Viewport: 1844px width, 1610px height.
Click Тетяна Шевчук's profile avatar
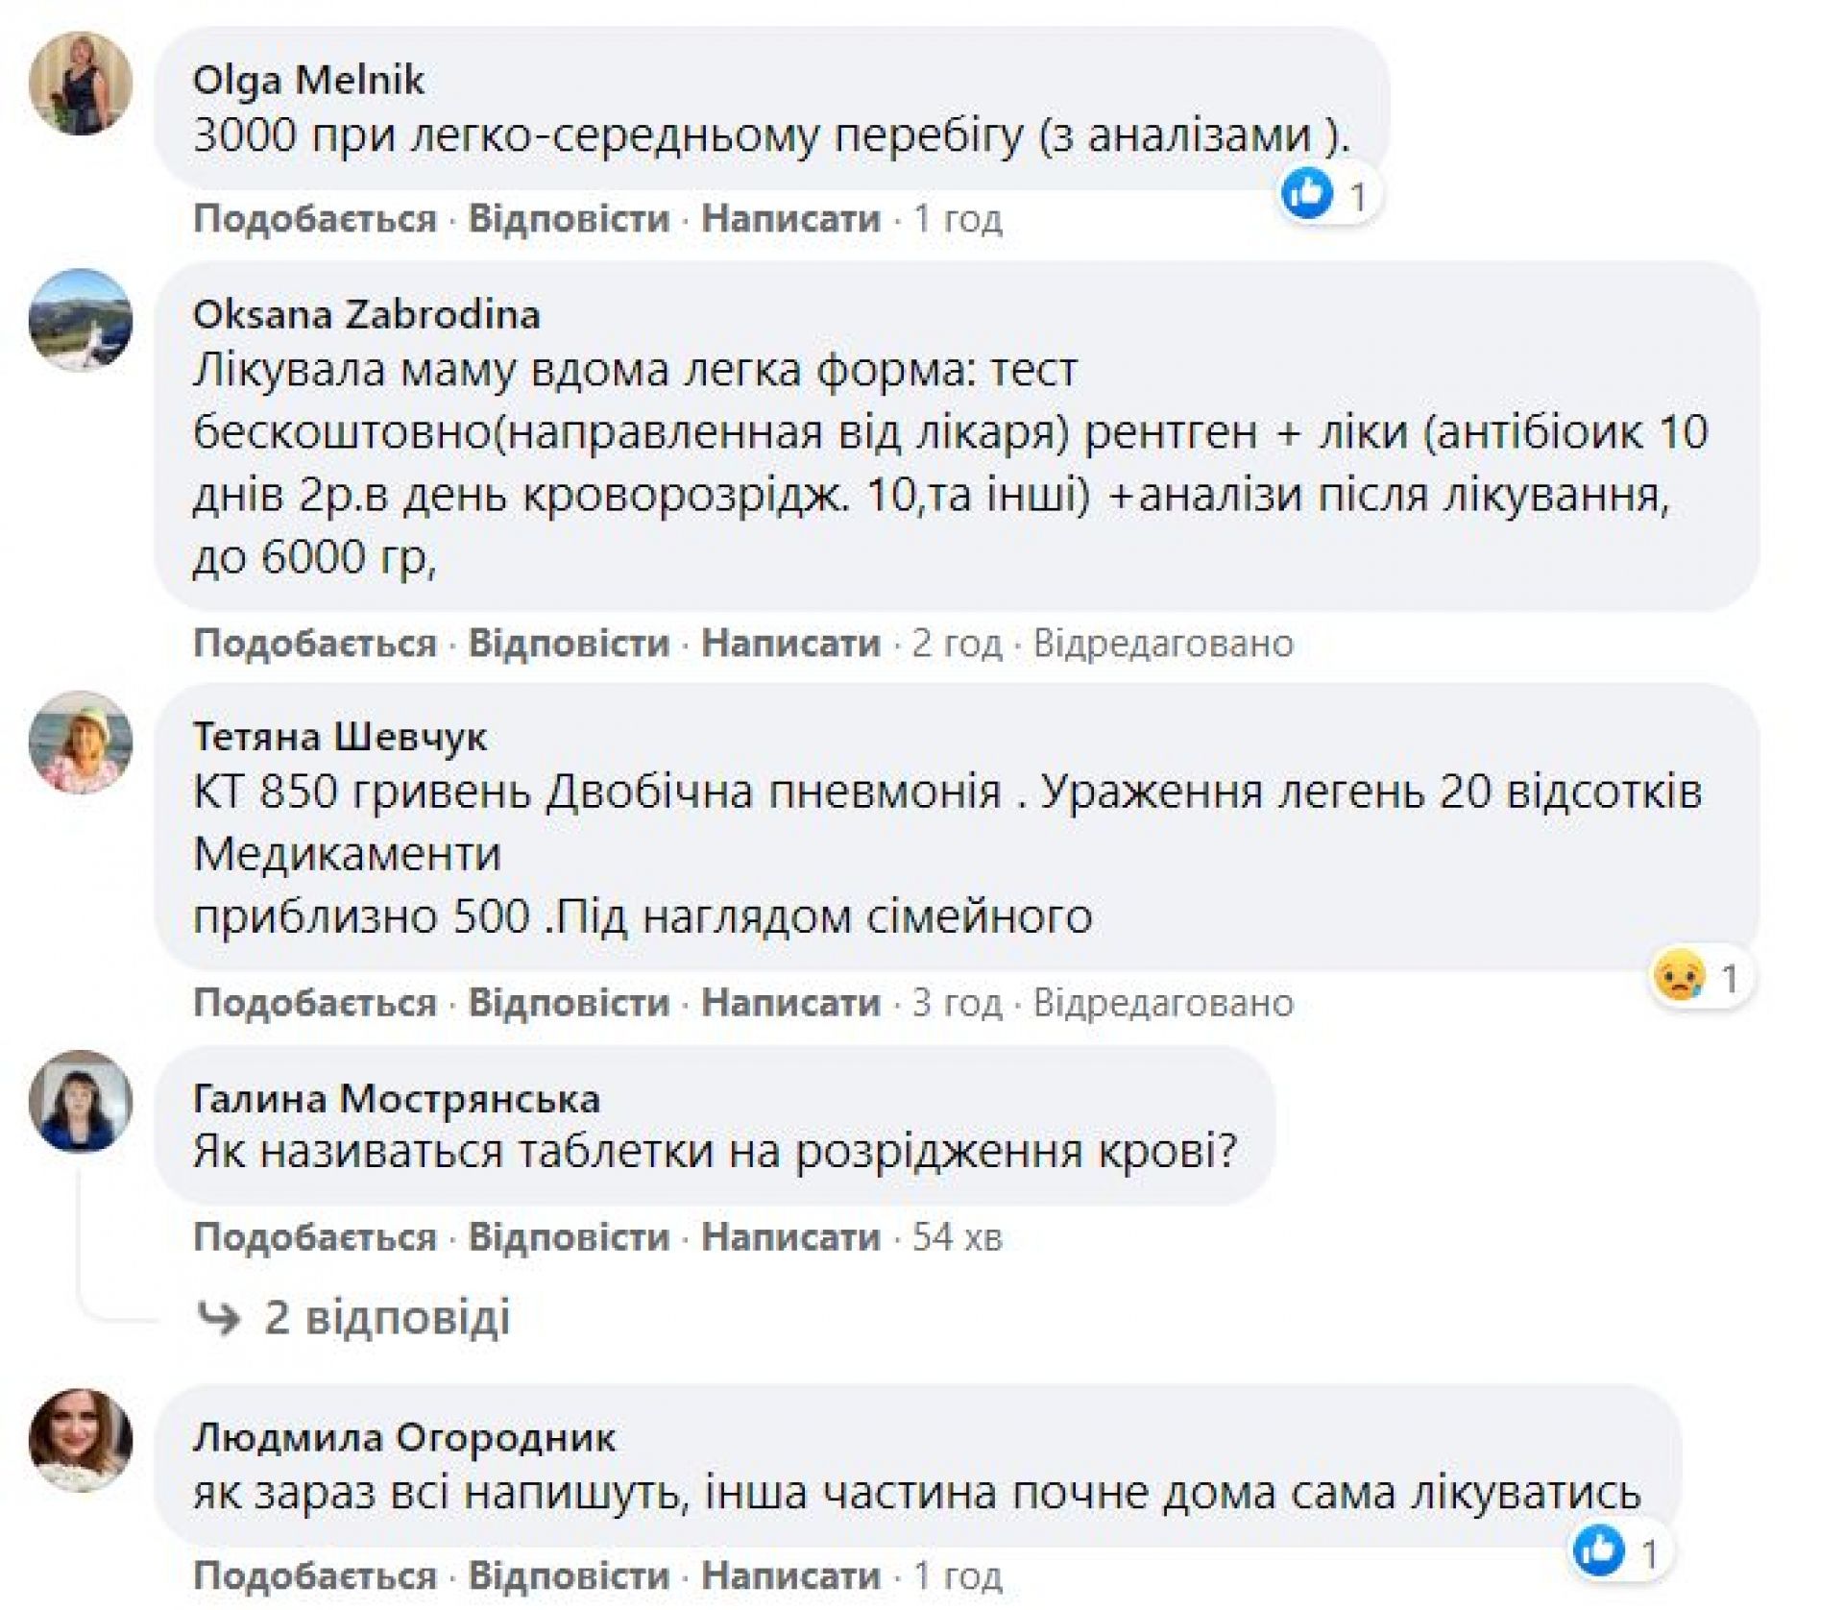coord(81,743)
